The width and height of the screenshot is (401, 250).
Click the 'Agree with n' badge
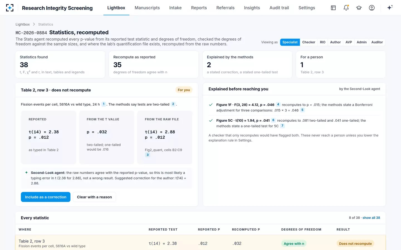294,244
